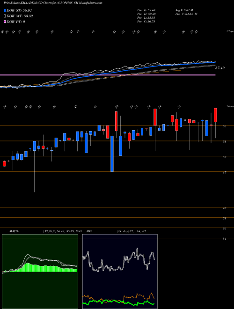Click the ADX panel heading
The height and width of the screenshot is (309, 234).
point(89,231)
